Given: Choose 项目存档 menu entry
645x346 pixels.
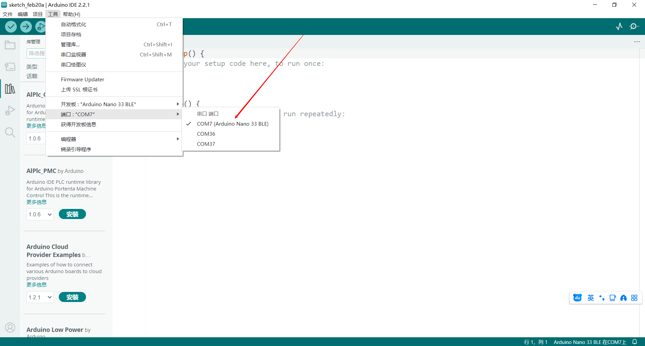Looking at the screenshot, I should (114, 34).
